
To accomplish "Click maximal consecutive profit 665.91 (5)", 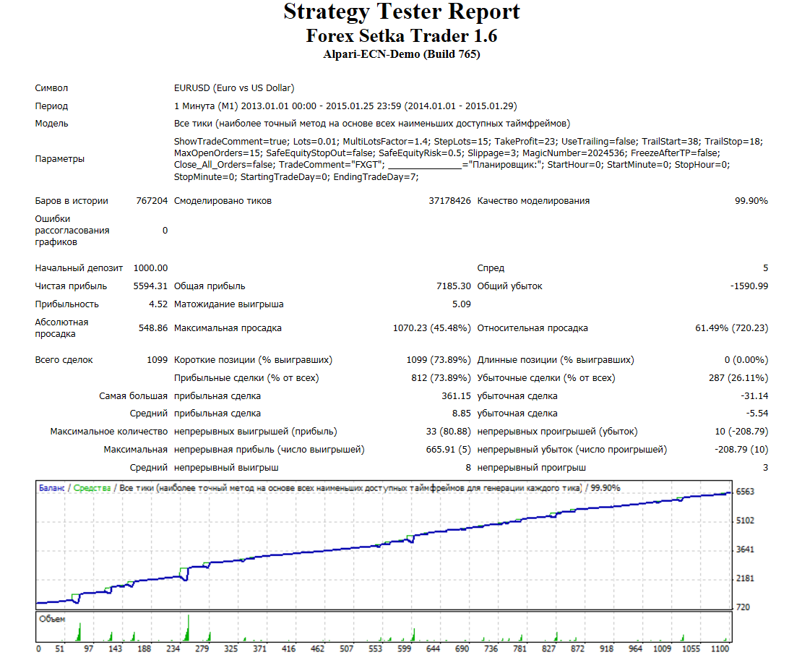I will [449, 450].
